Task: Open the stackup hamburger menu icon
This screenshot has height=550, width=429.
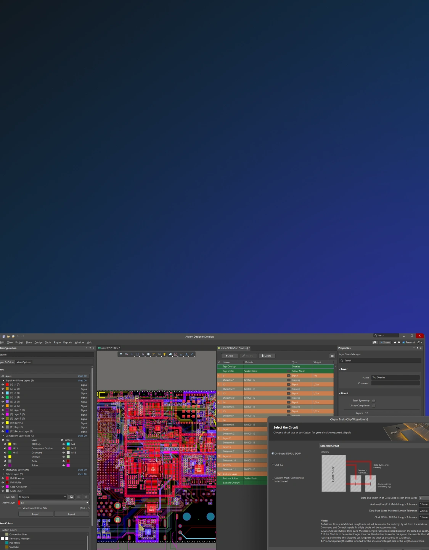Action: tap(332, 356)
